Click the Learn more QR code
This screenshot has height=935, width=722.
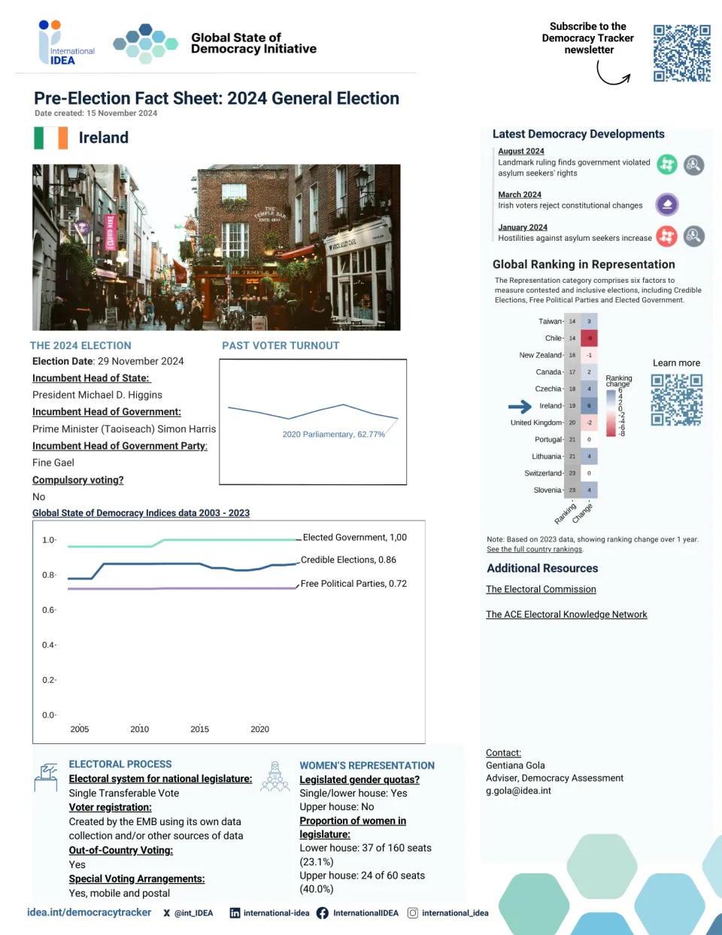(x=677, y=399)
